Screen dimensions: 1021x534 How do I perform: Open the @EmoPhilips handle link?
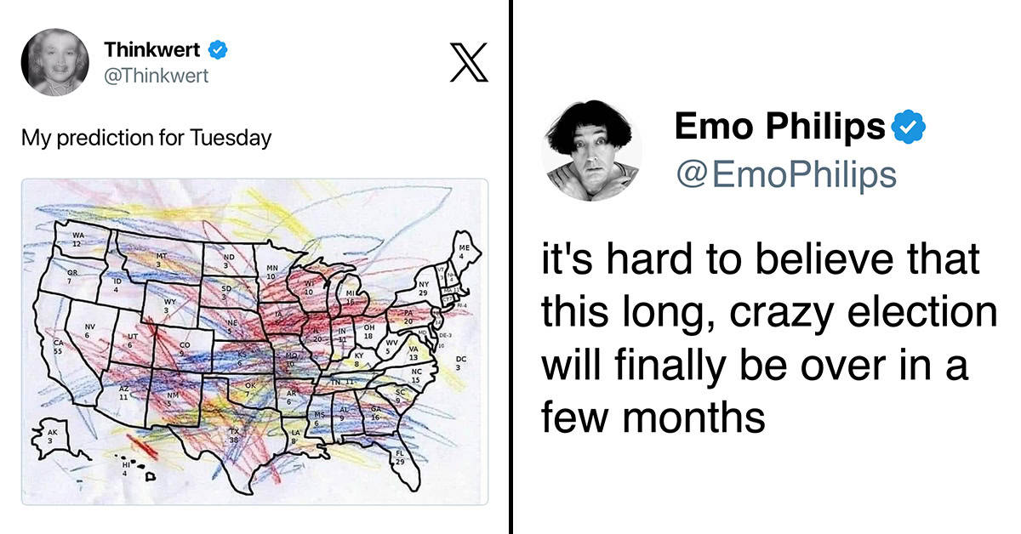[784, 174]
